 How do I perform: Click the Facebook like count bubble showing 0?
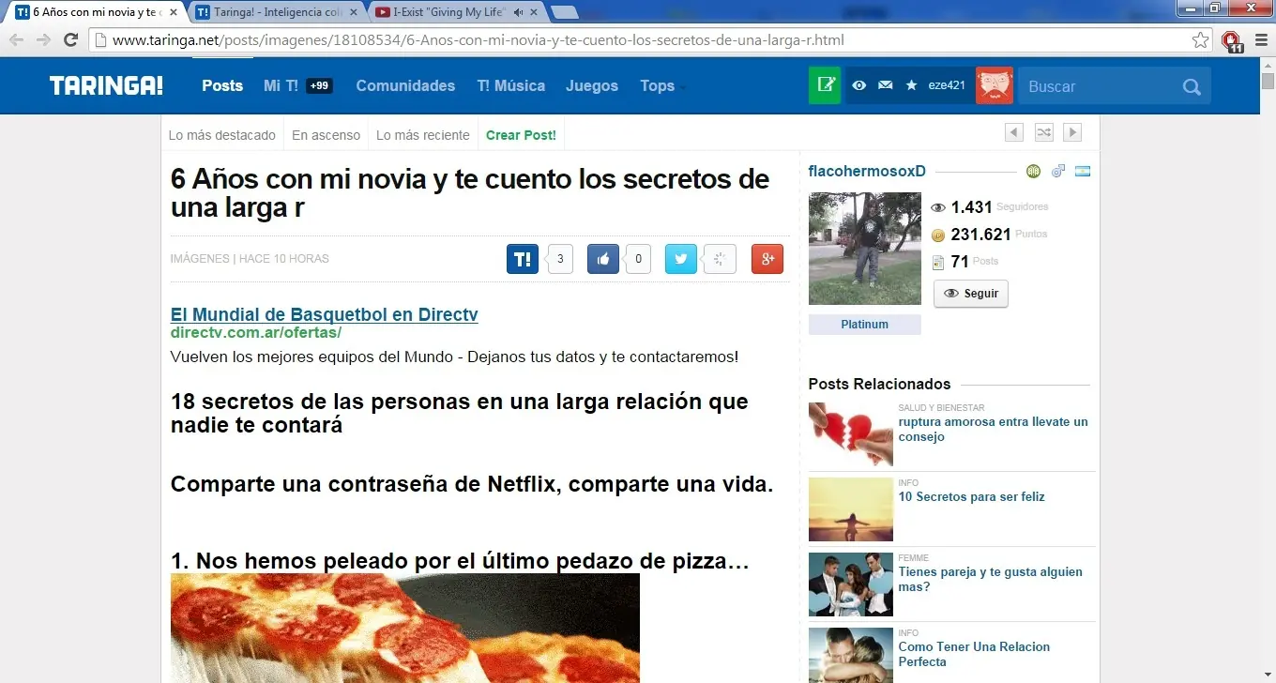point(639,259)
